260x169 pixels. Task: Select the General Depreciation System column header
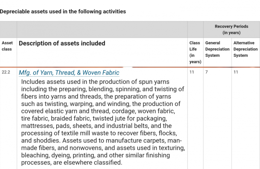(217, 49)
